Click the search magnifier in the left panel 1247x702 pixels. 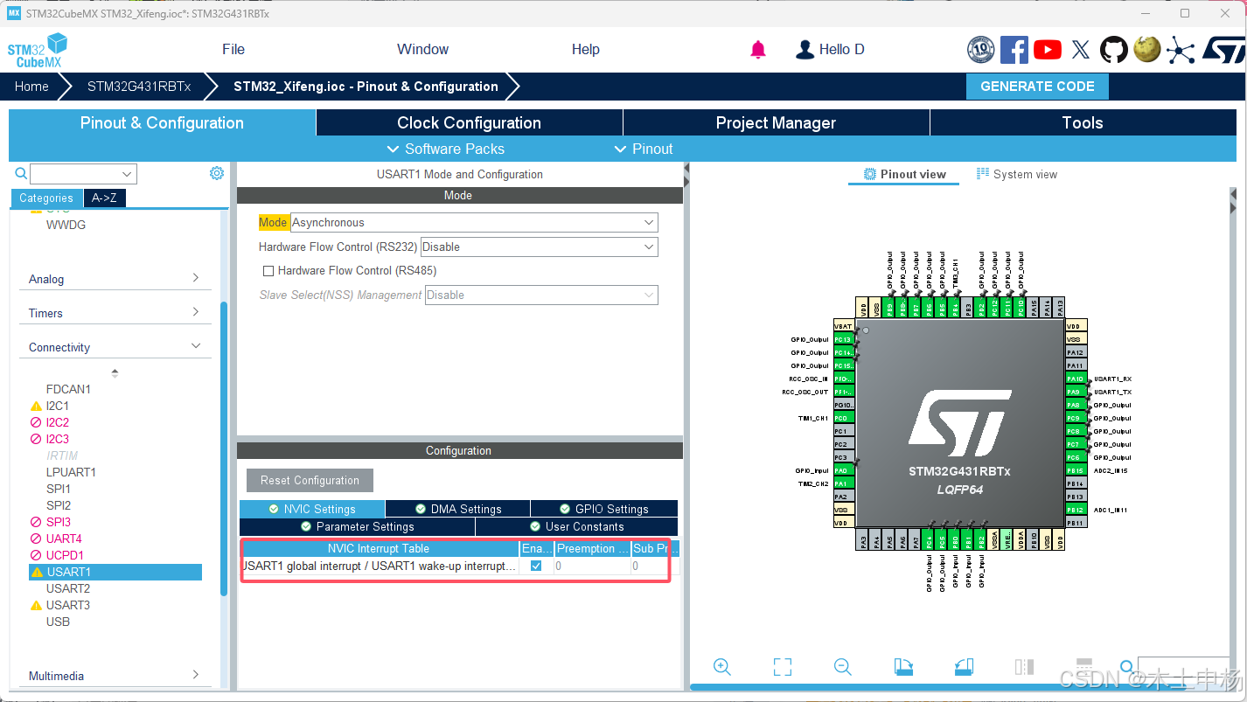tap(21, 173)
